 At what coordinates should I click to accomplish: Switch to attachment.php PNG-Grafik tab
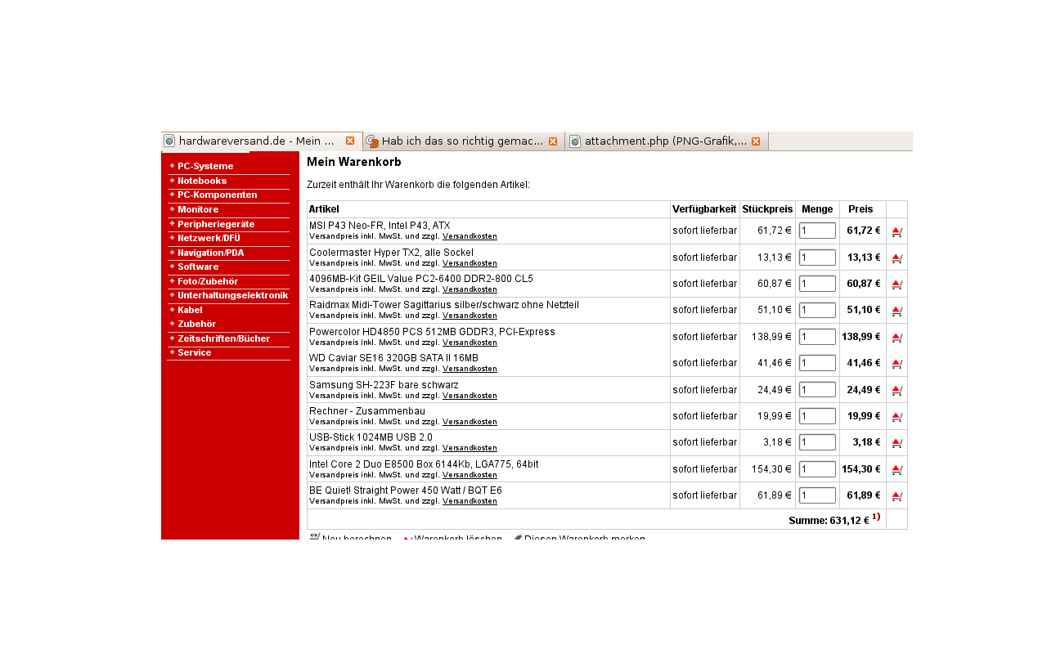pos(666,141)
